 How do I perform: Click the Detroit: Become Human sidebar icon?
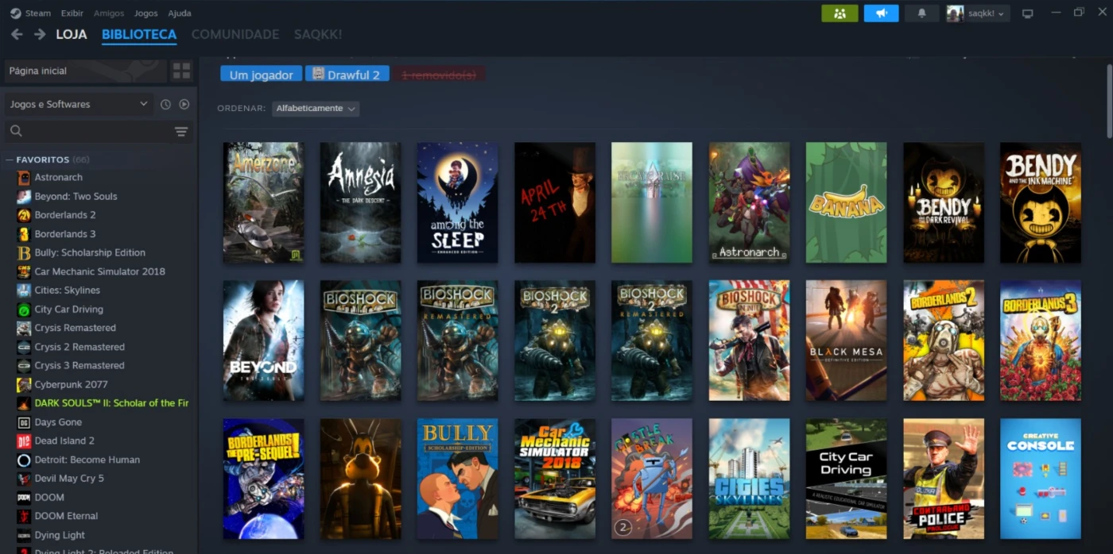click(x=24, y=460)
